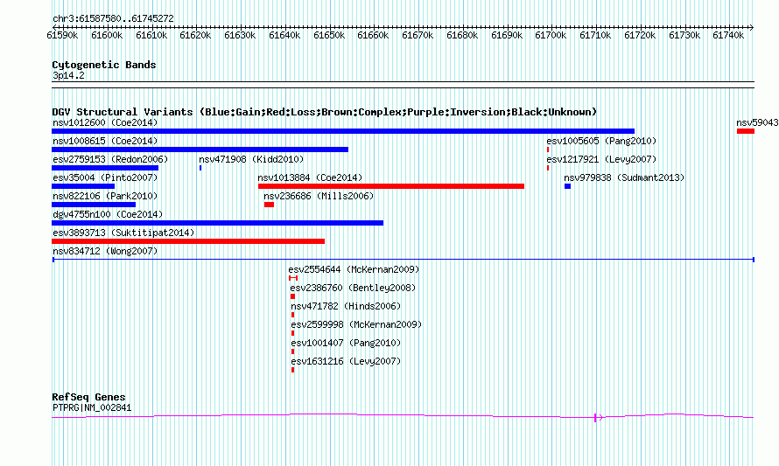Click the magenta PTPRG exon arrow marker
Image resolution: width=779 pixels, height=466 pixels.
point(598,418)
